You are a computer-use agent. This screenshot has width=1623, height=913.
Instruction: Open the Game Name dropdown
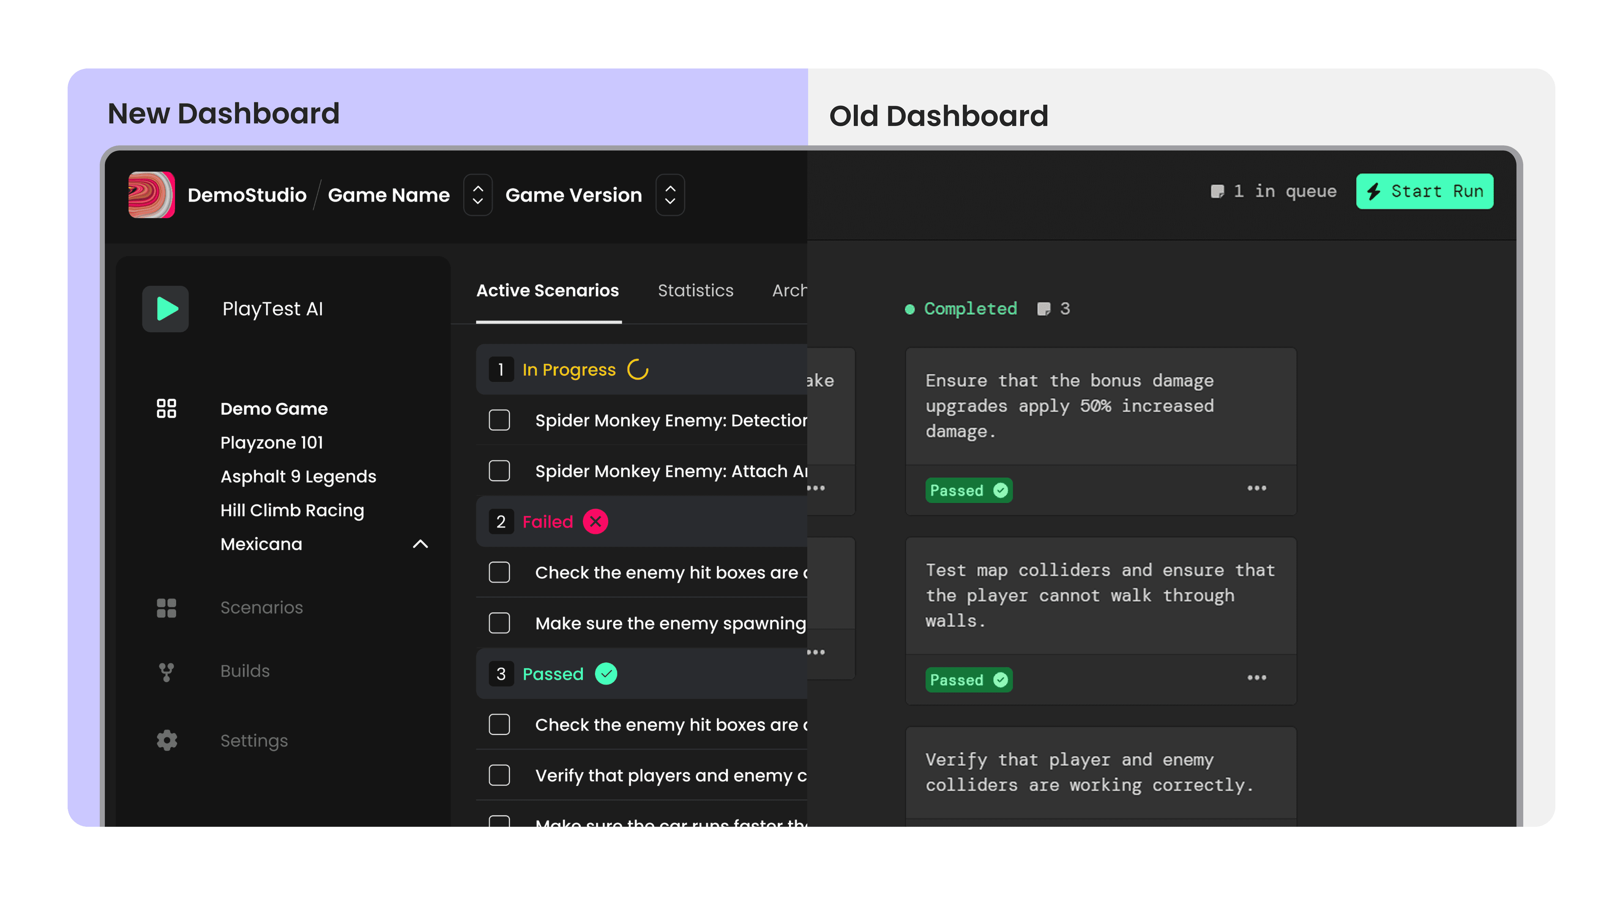click(478, 195)
